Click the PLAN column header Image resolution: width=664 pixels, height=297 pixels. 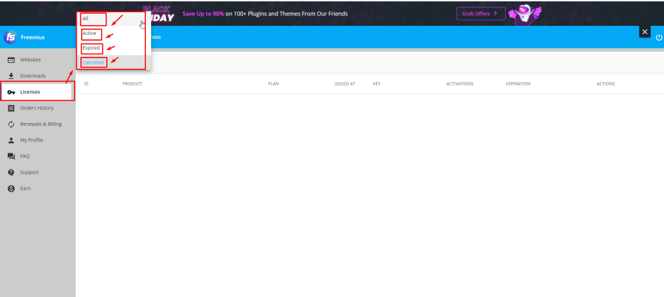click(274, 83)
